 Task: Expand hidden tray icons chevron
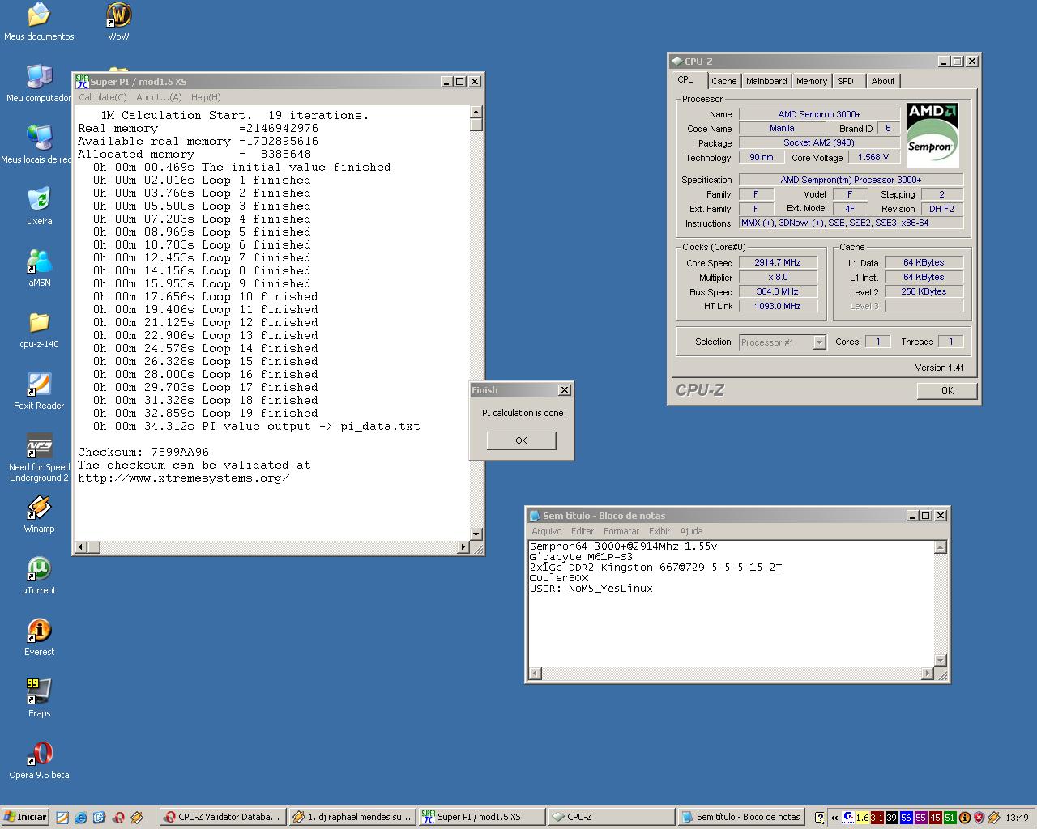pos(834,818)
